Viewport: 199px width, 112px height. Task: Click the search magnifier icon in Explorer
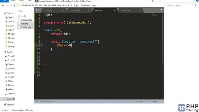pyautogui.click(x=196, y=6)
